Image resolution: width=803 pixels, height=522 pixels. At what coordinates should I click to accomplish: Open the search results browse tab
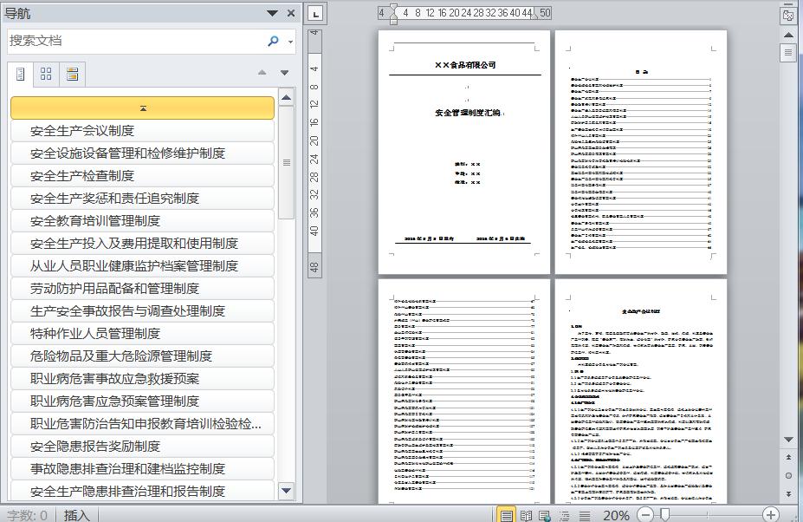click(72, 75)
